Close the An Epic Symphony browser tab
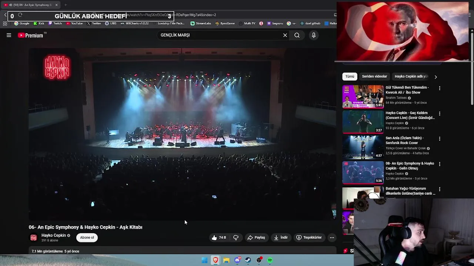 coord(56,5)
